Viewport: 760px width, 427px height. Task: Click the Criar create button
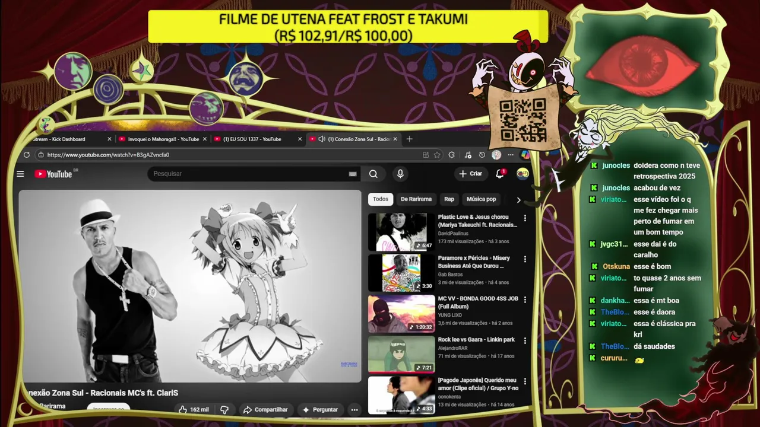tap(470, 174)
